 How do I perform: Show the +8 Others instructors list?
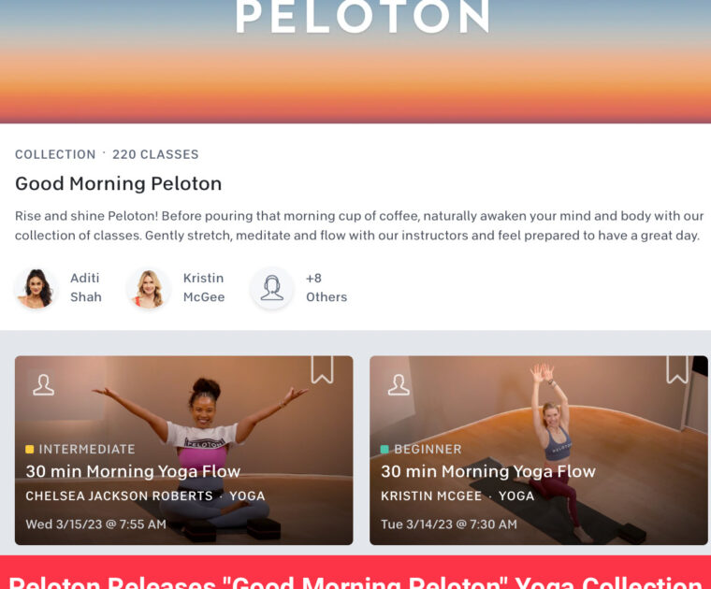click(x=326, y=287)
